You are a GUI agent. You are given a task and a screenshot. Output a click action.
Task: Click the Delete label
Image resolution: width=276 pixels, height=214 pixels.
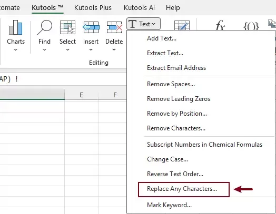[114, 42]
